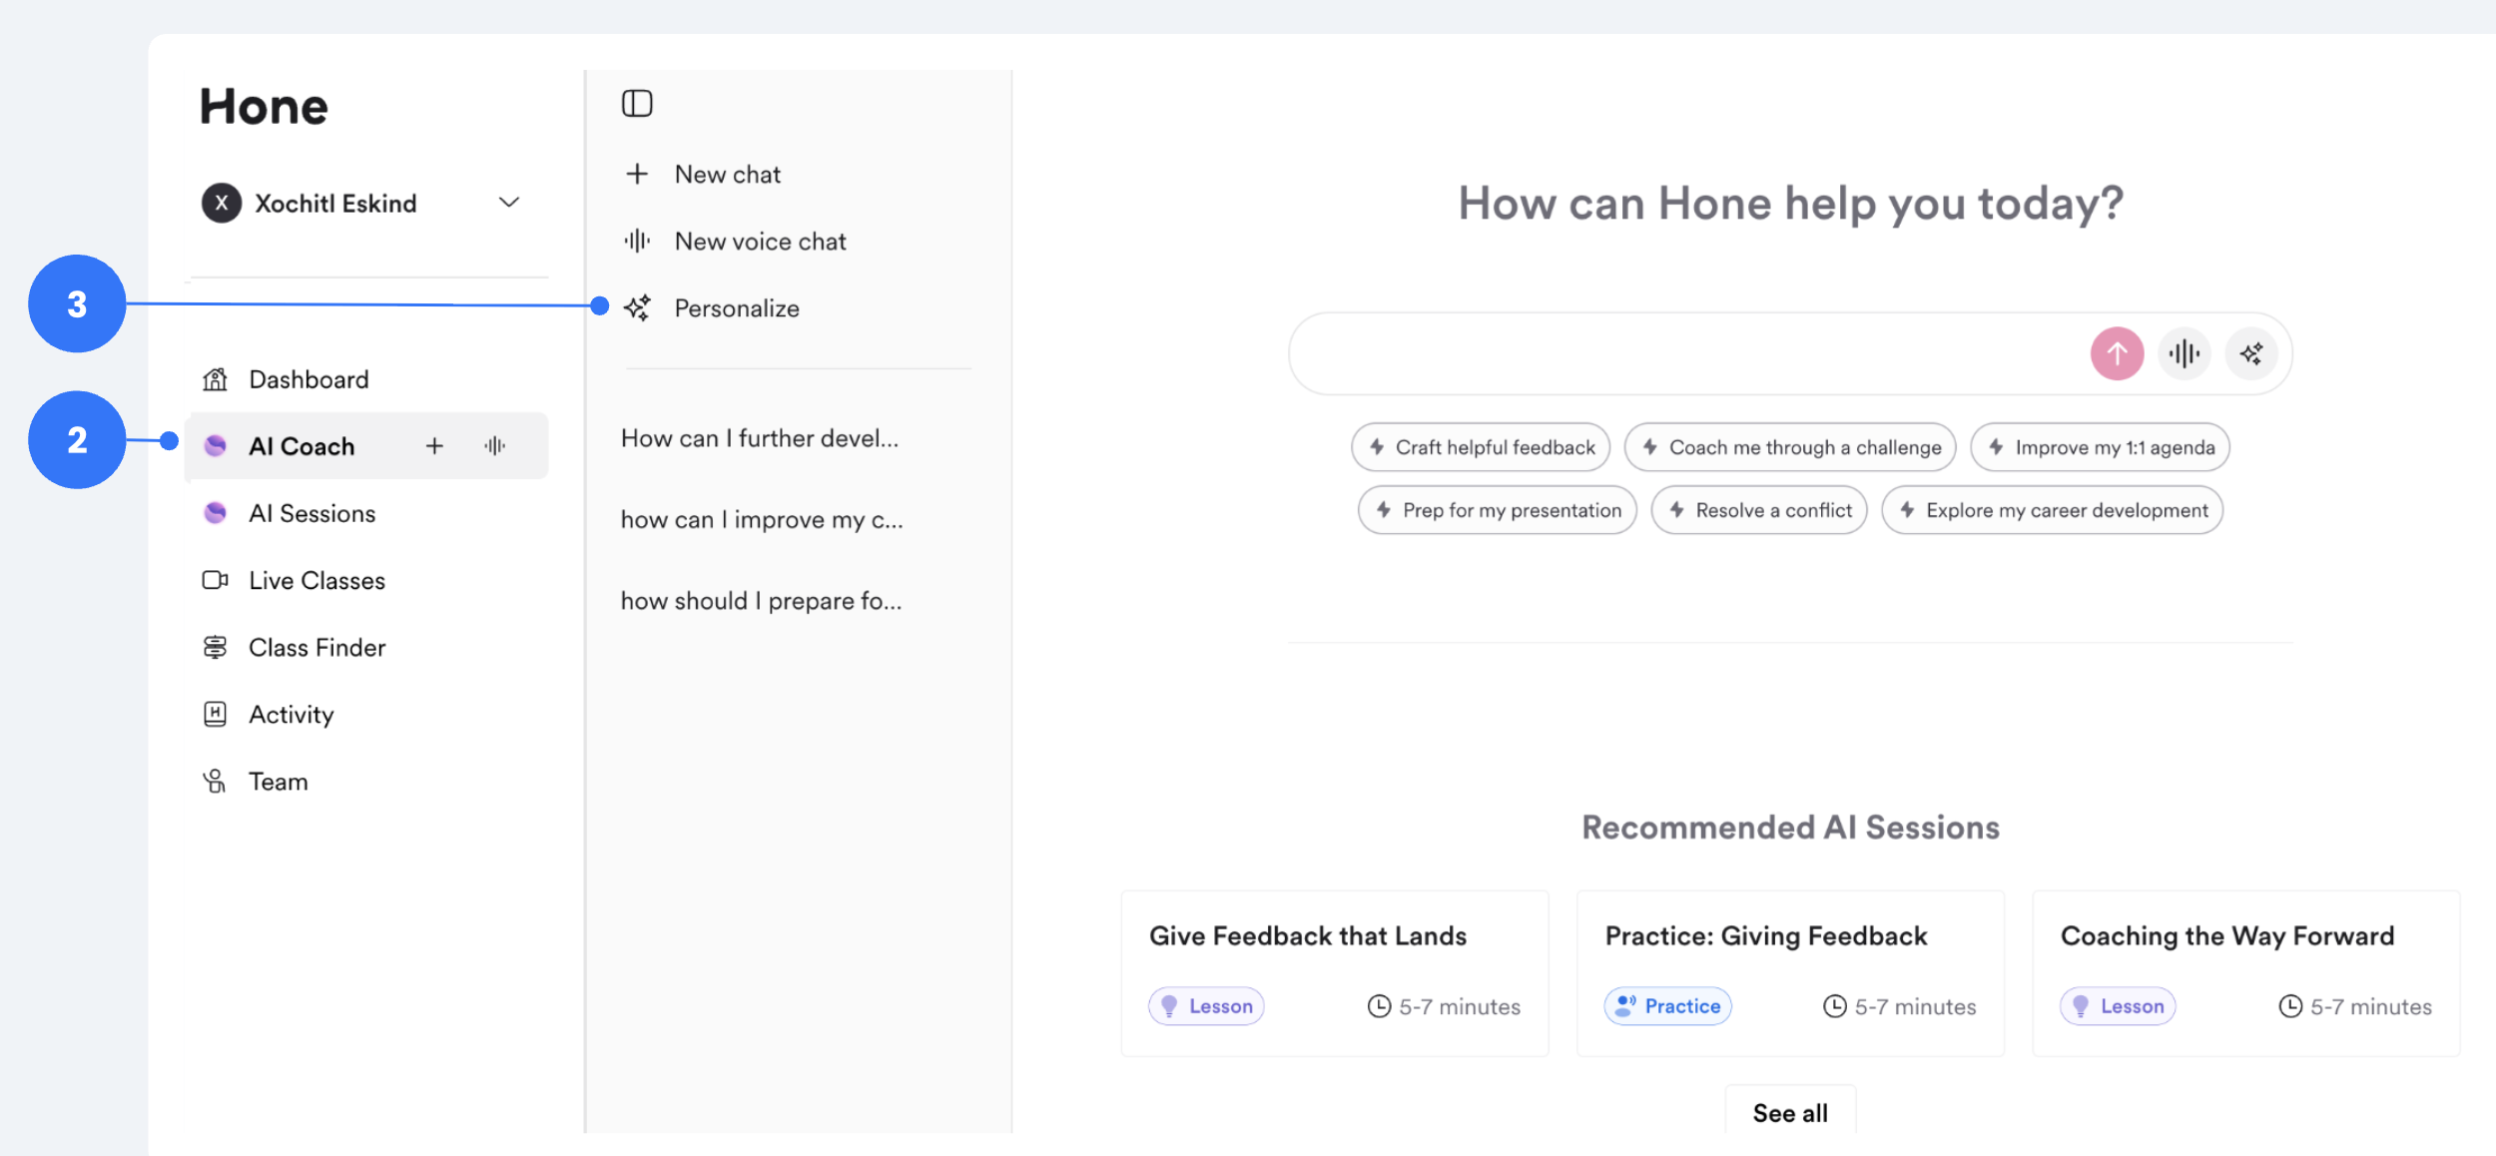
Task: Select Live Classes in the sidebar
Action: (x=315, y=580)
